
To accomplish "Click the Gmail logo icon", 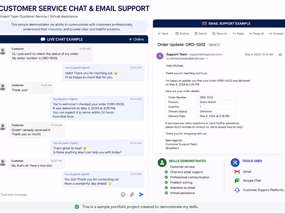I will (237, 171).
